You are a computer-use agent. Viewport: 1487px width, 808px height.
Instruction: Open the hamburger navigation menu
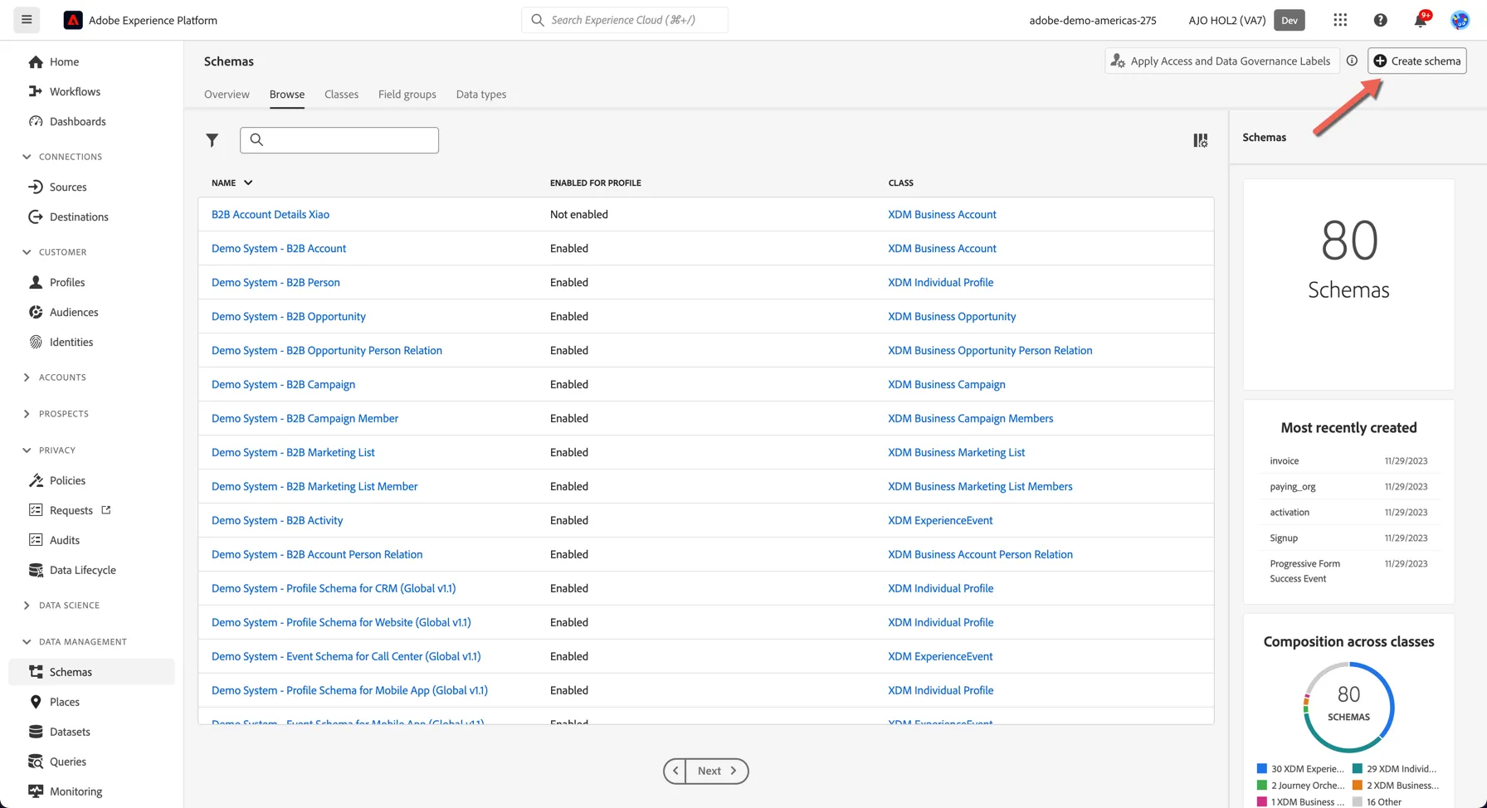click(27, 20)
